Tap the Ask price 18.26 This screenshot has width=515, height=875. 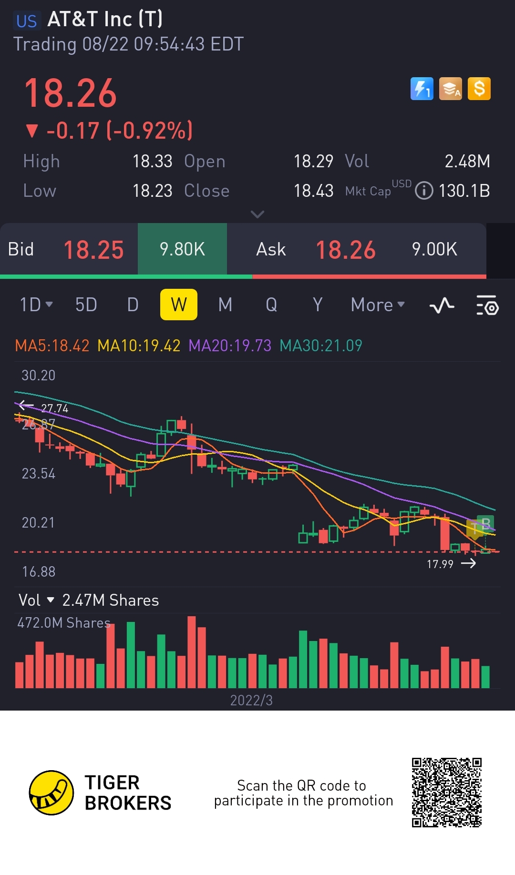(346, 250)
